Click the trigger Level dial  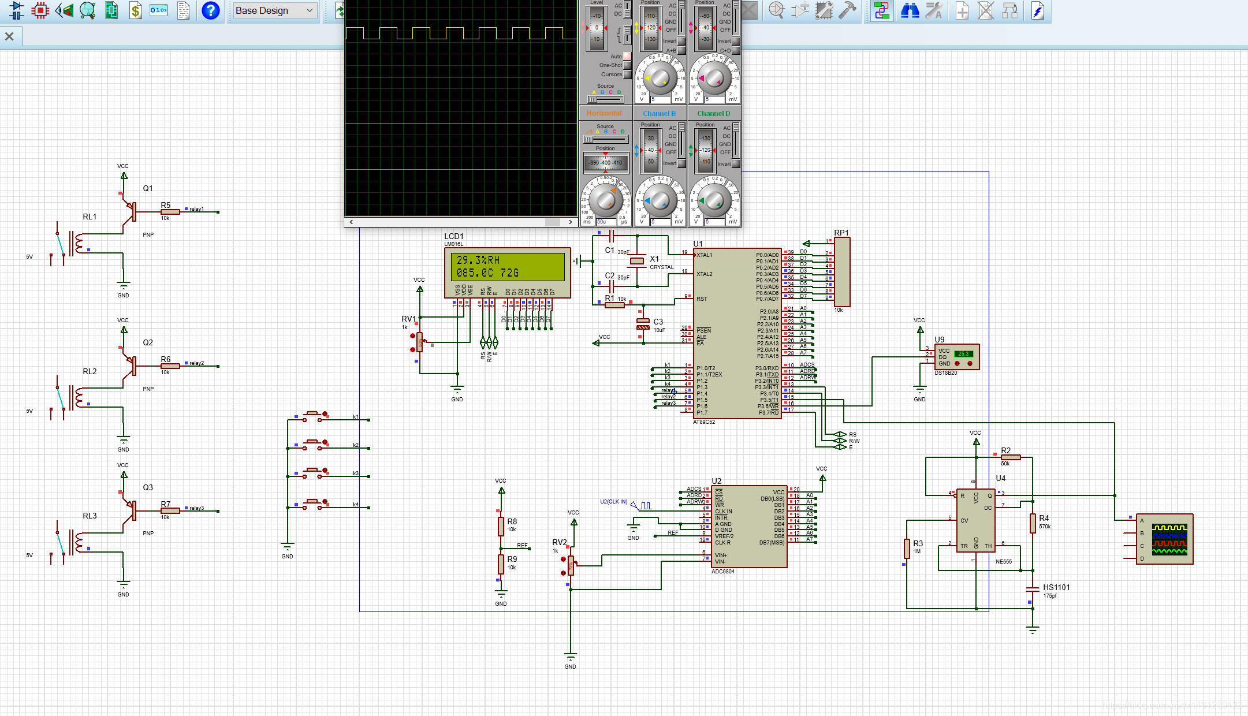tap(597, 27)
